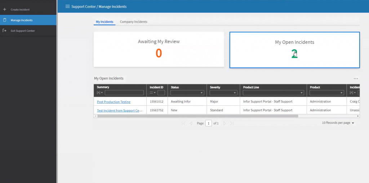
Task: Jump to the last page of results
Action: point(232,123)
